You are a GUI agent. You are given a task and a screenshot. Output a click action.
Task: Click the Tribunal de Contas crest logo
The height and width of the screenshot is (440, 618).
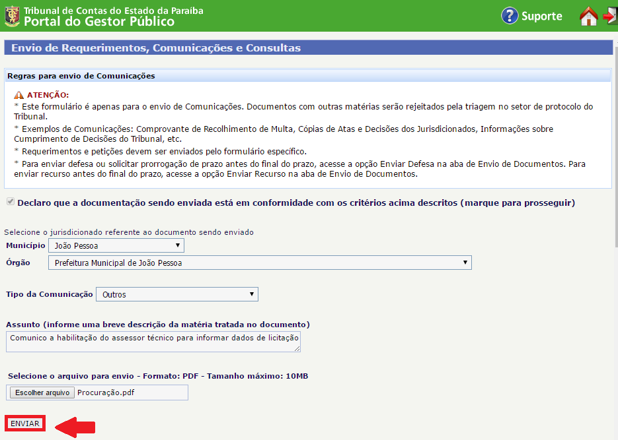click(12, 16)
